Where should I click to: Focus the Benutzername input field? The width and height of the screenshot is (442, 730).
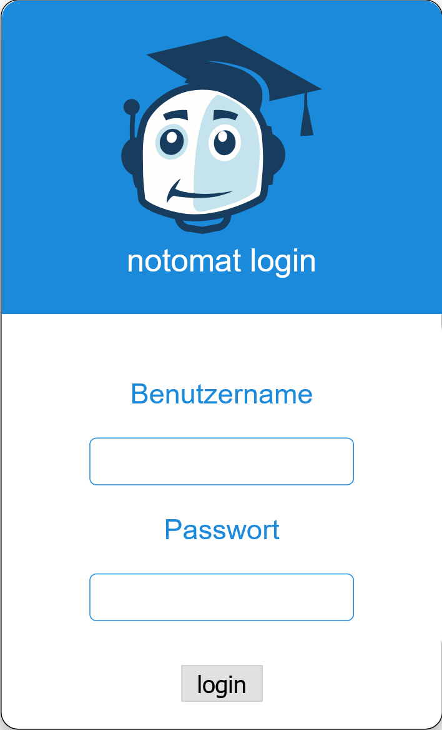222,462
